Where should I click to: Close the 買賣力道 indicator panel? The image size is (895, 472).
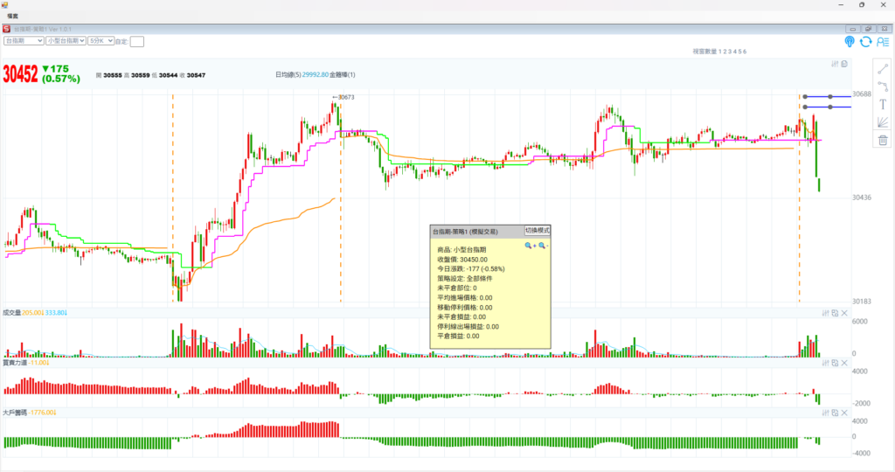844,362
